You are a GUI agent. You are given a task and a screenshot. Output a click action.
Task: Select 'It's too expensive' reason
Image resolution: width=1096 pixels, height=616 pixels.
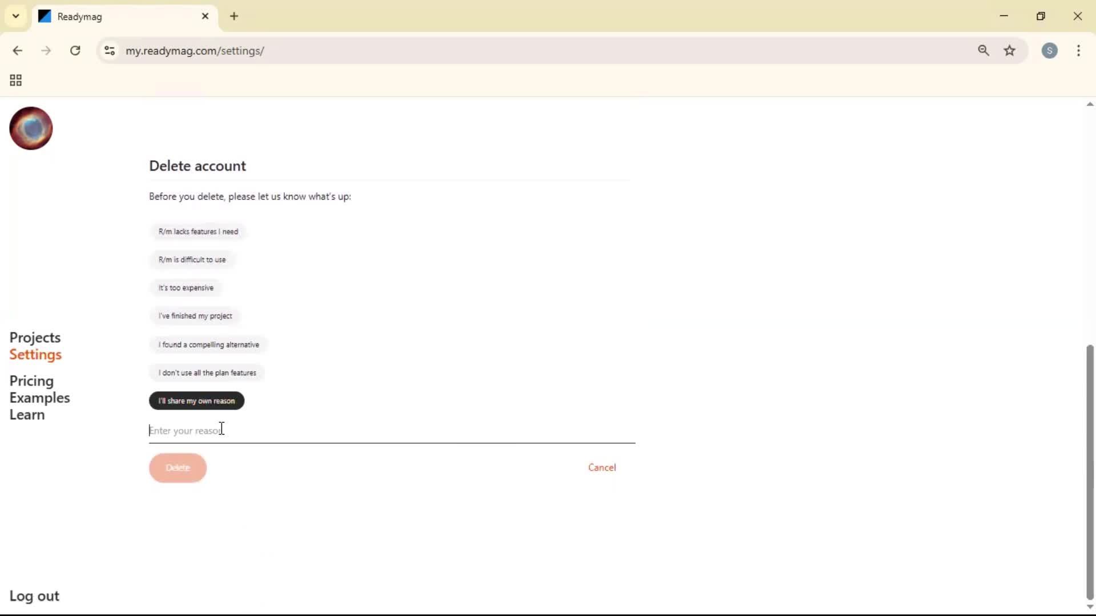[186, 288]
